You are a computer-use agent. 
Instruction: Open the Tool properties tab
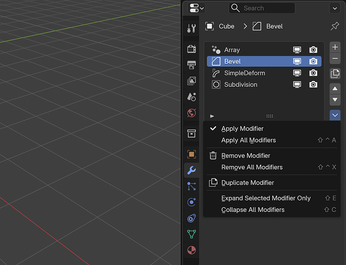pyautogui.click(x=191, y=28)
